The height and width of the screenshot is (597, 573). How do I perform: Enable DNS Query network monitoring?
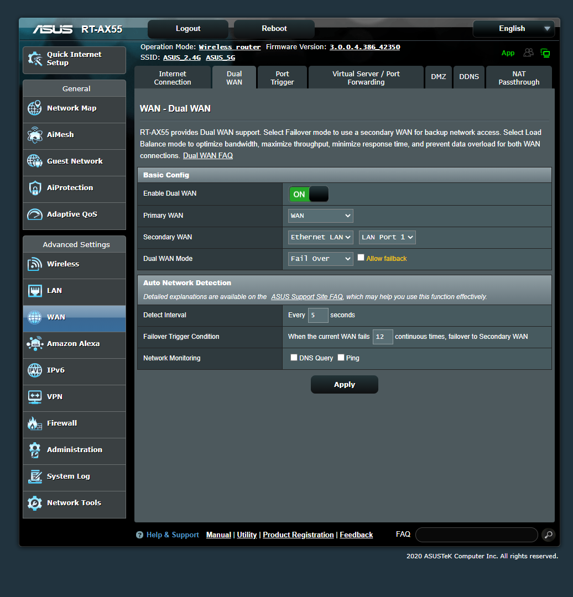(294, 358)
